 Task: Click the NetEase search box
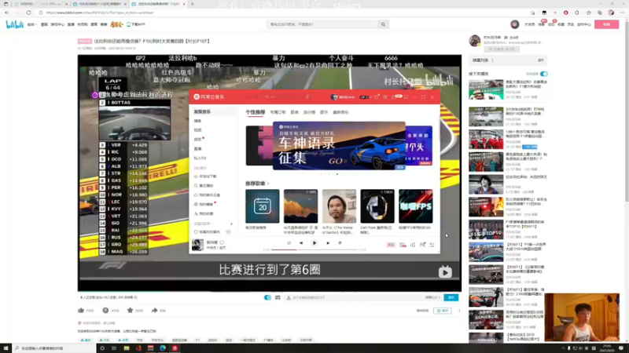coord(283,96)
